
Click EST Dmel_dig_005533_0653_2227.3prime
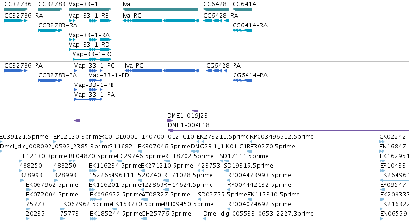tap(205, 219)
